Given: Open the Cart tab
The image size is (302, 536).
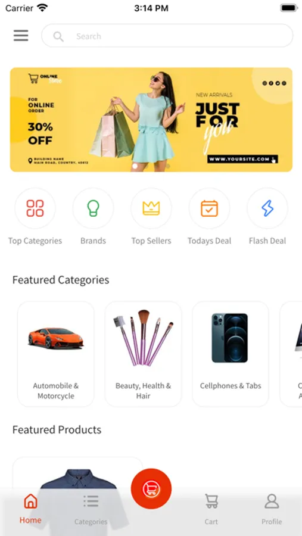Looking at the screenshot, I should [x=211, y=509].
